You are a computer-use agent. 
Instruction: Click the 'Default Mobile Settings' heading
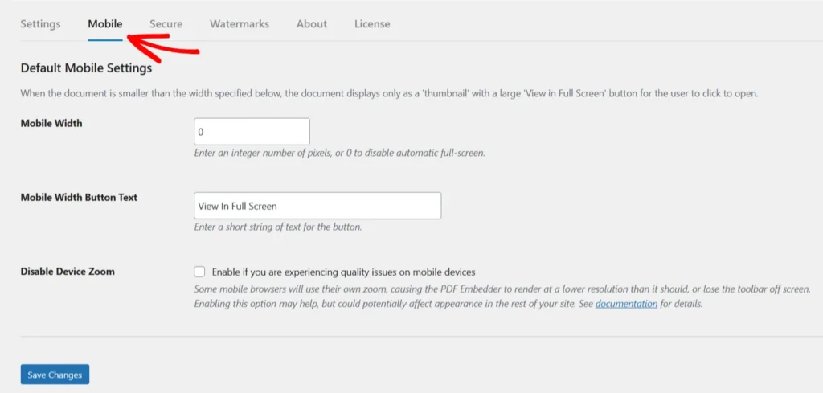pos(86,68)
